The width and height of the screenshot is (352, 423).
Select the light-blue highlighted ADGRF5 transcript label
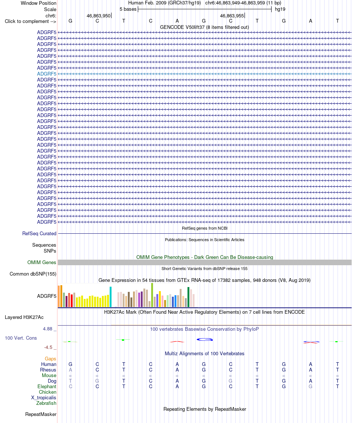click(x=47, y=74)
